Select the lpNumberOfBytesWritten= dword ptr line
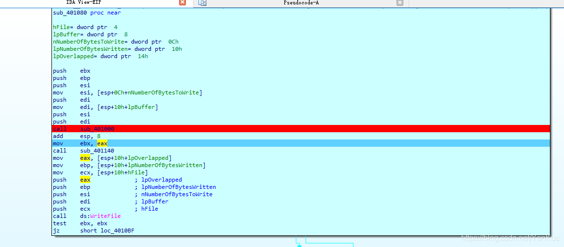This screenshot has width=564, height=247. point(117,49)
